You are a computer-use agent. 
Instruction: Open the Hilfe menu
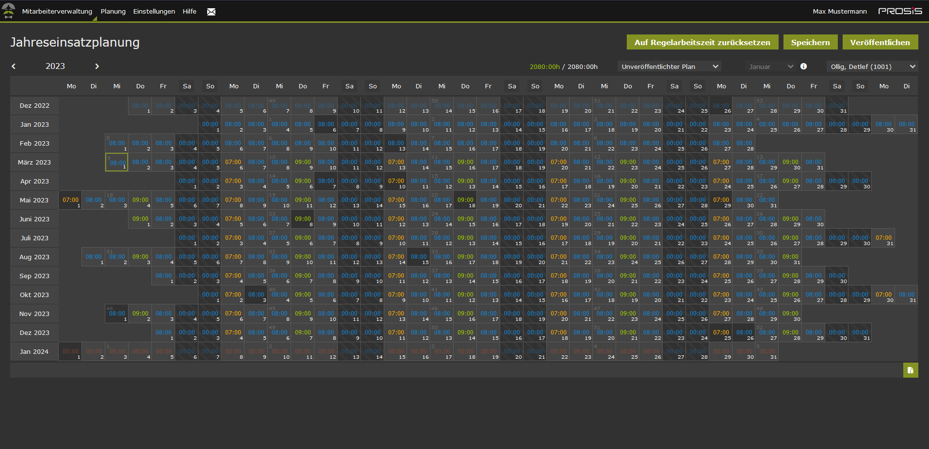click(190, 12)
